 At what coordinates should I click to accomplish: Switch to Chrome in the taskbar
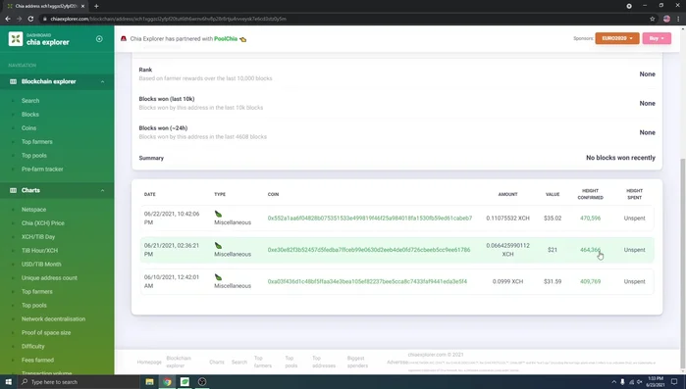coord(167,382)
